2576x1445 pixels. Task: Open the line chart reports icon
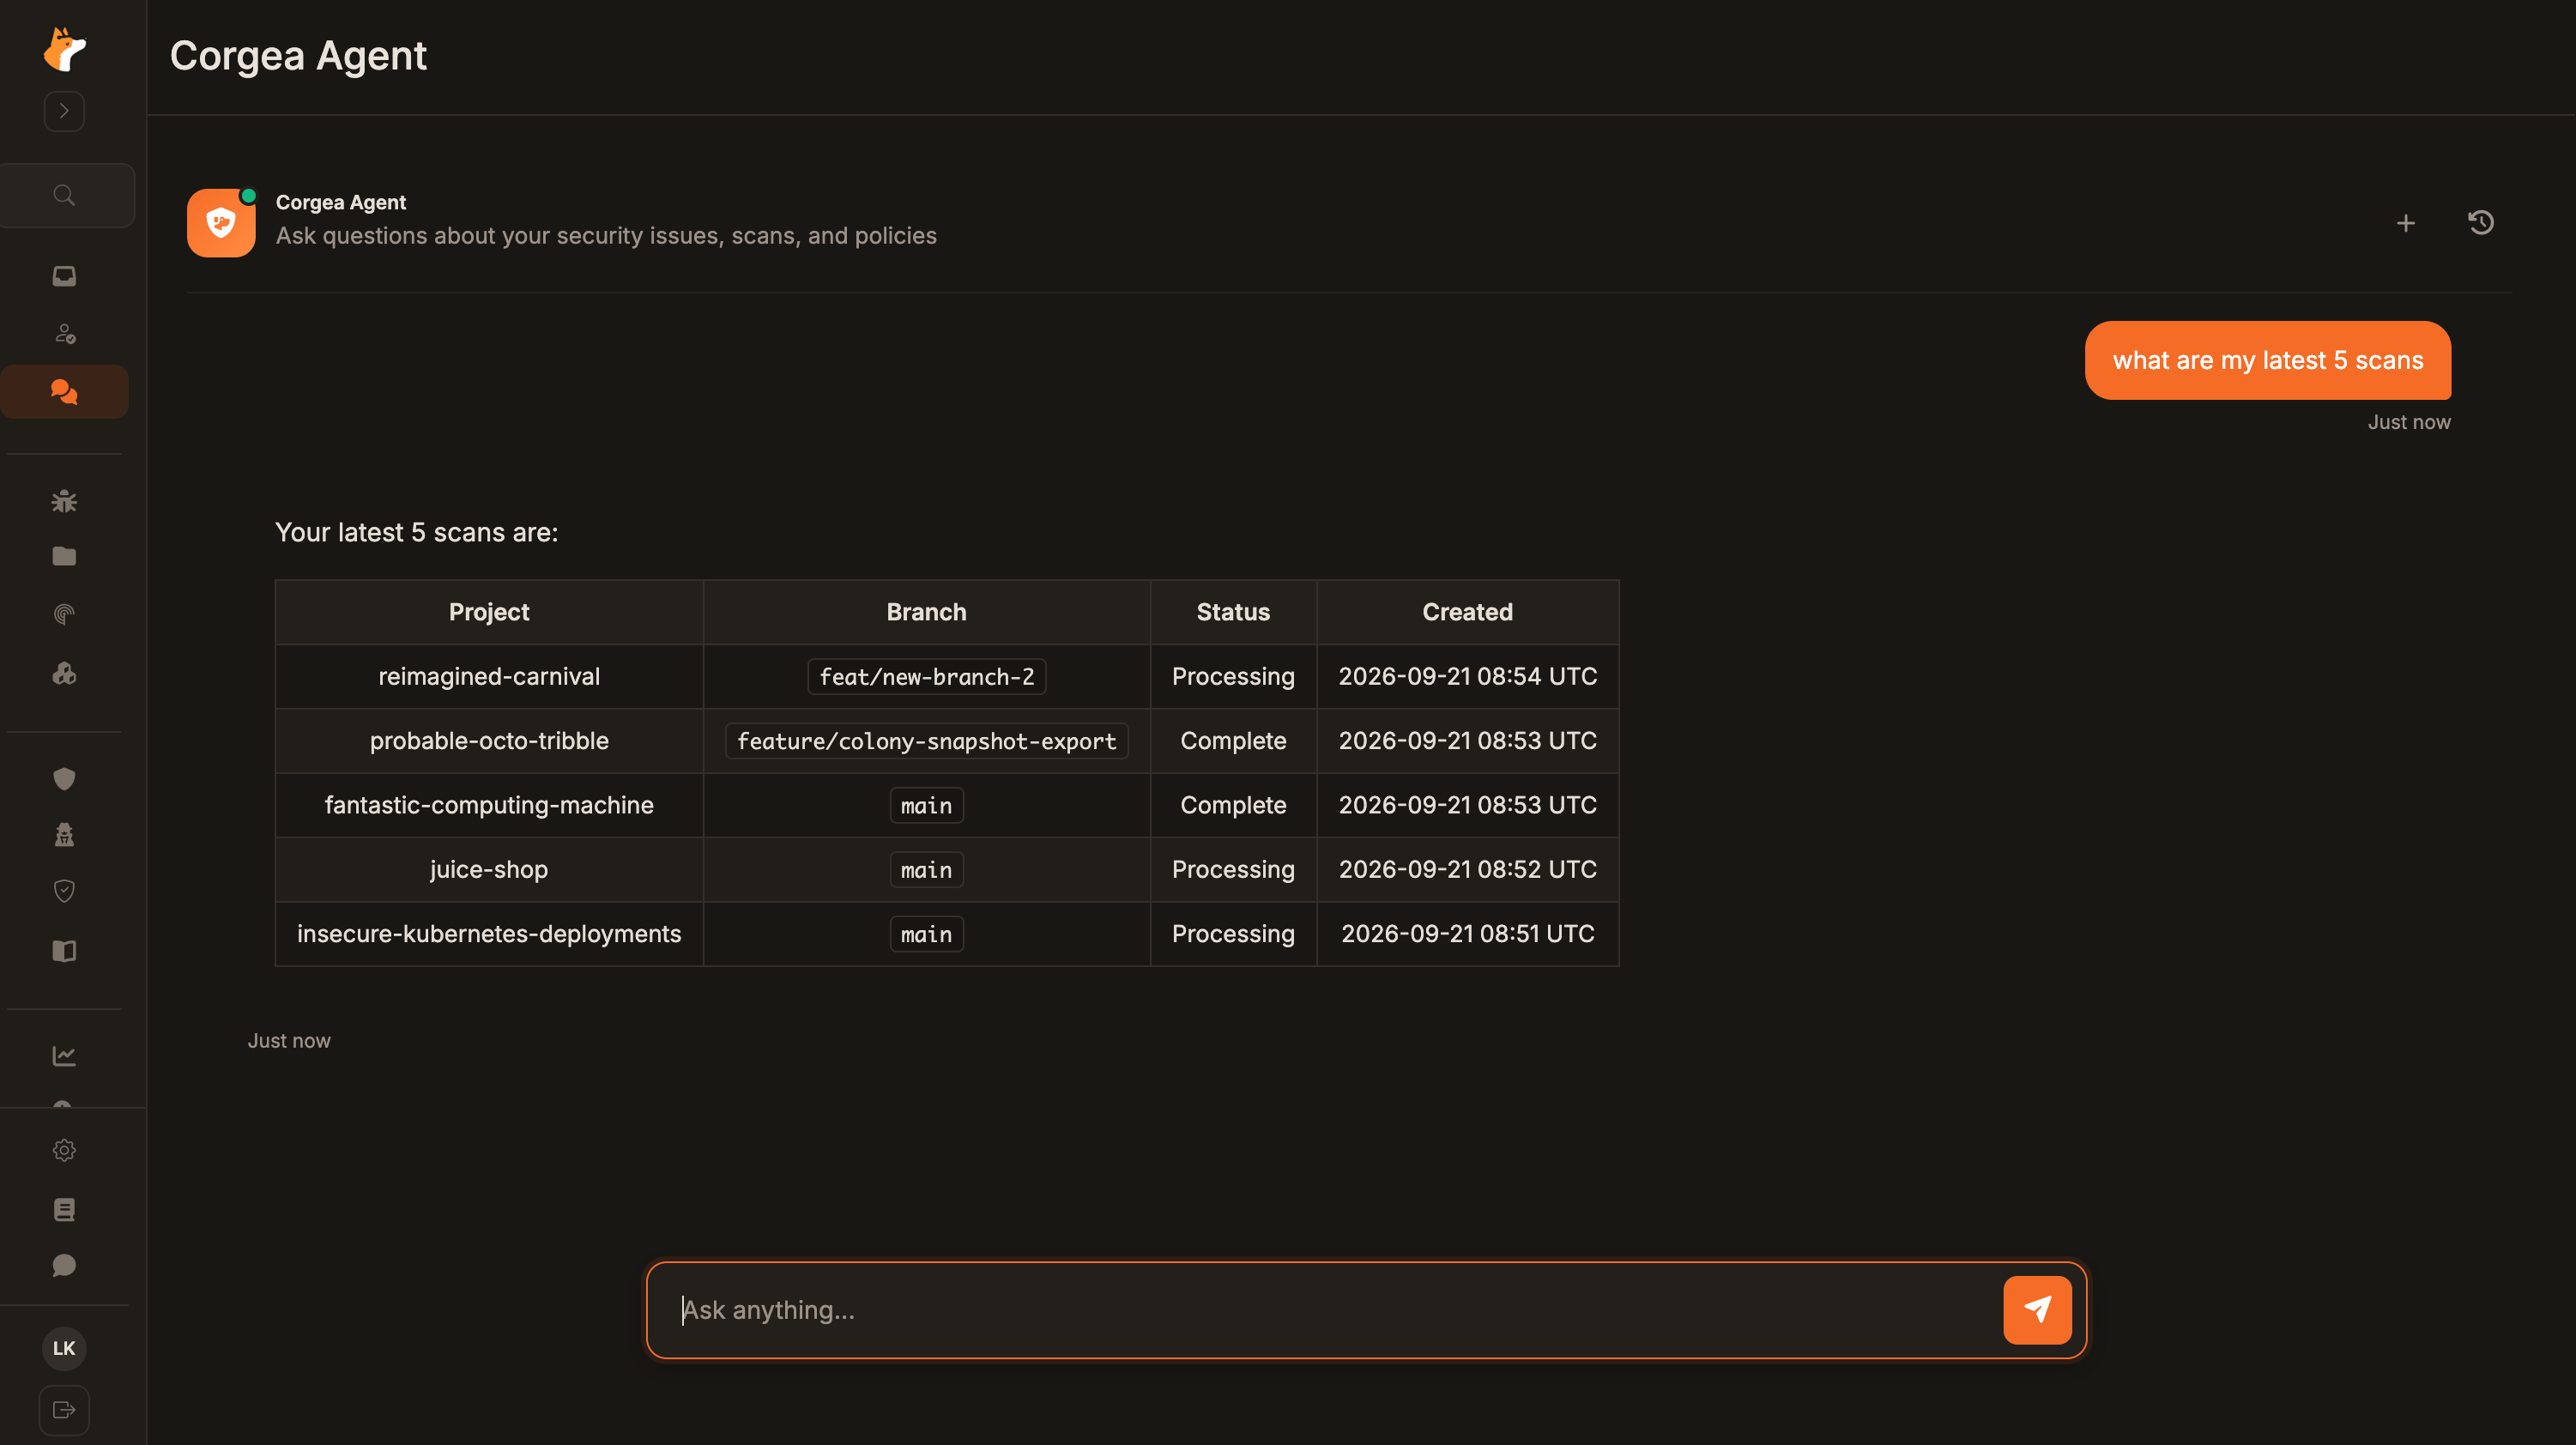tap(64, 1056)
